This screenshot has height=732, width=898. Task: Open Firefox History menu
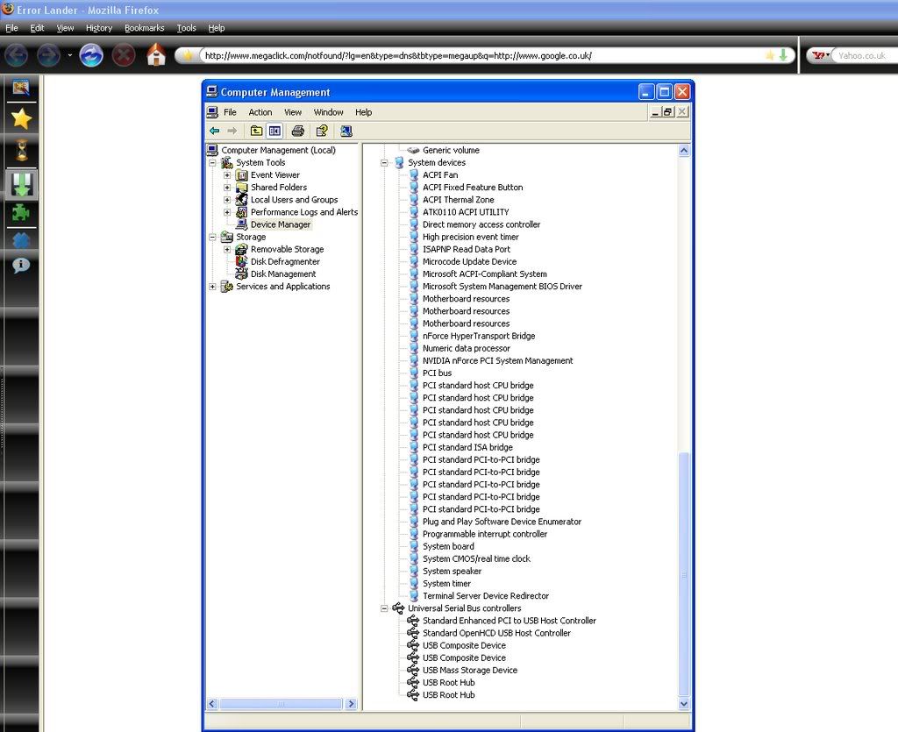coord(99,28)
